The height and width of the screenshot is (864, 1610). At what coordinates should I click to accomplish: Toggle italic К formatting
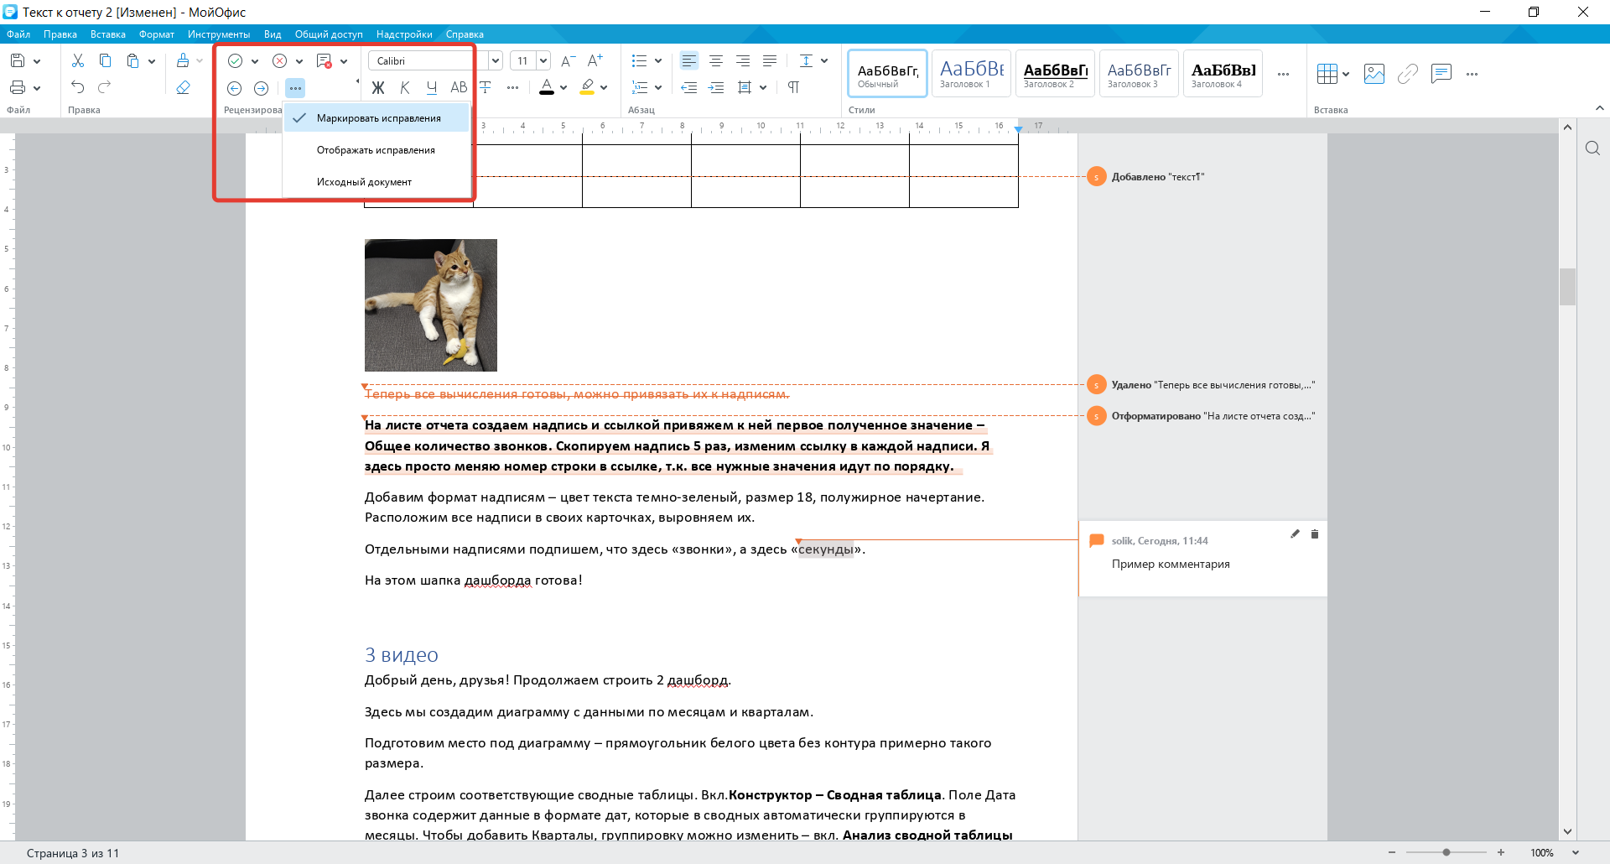tap(405, 87)
